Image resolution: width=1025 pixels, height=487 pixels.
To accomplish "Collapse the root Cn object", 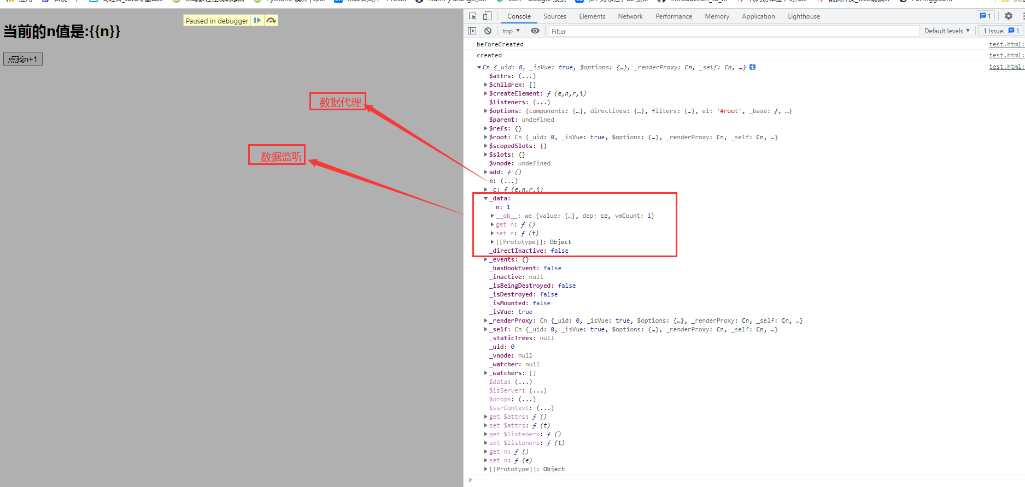I will (x=479, y=68).
